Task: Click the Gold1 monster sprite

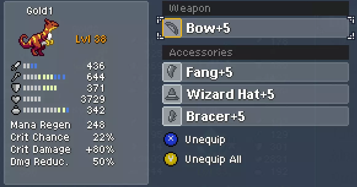Action: click(39, 37)
